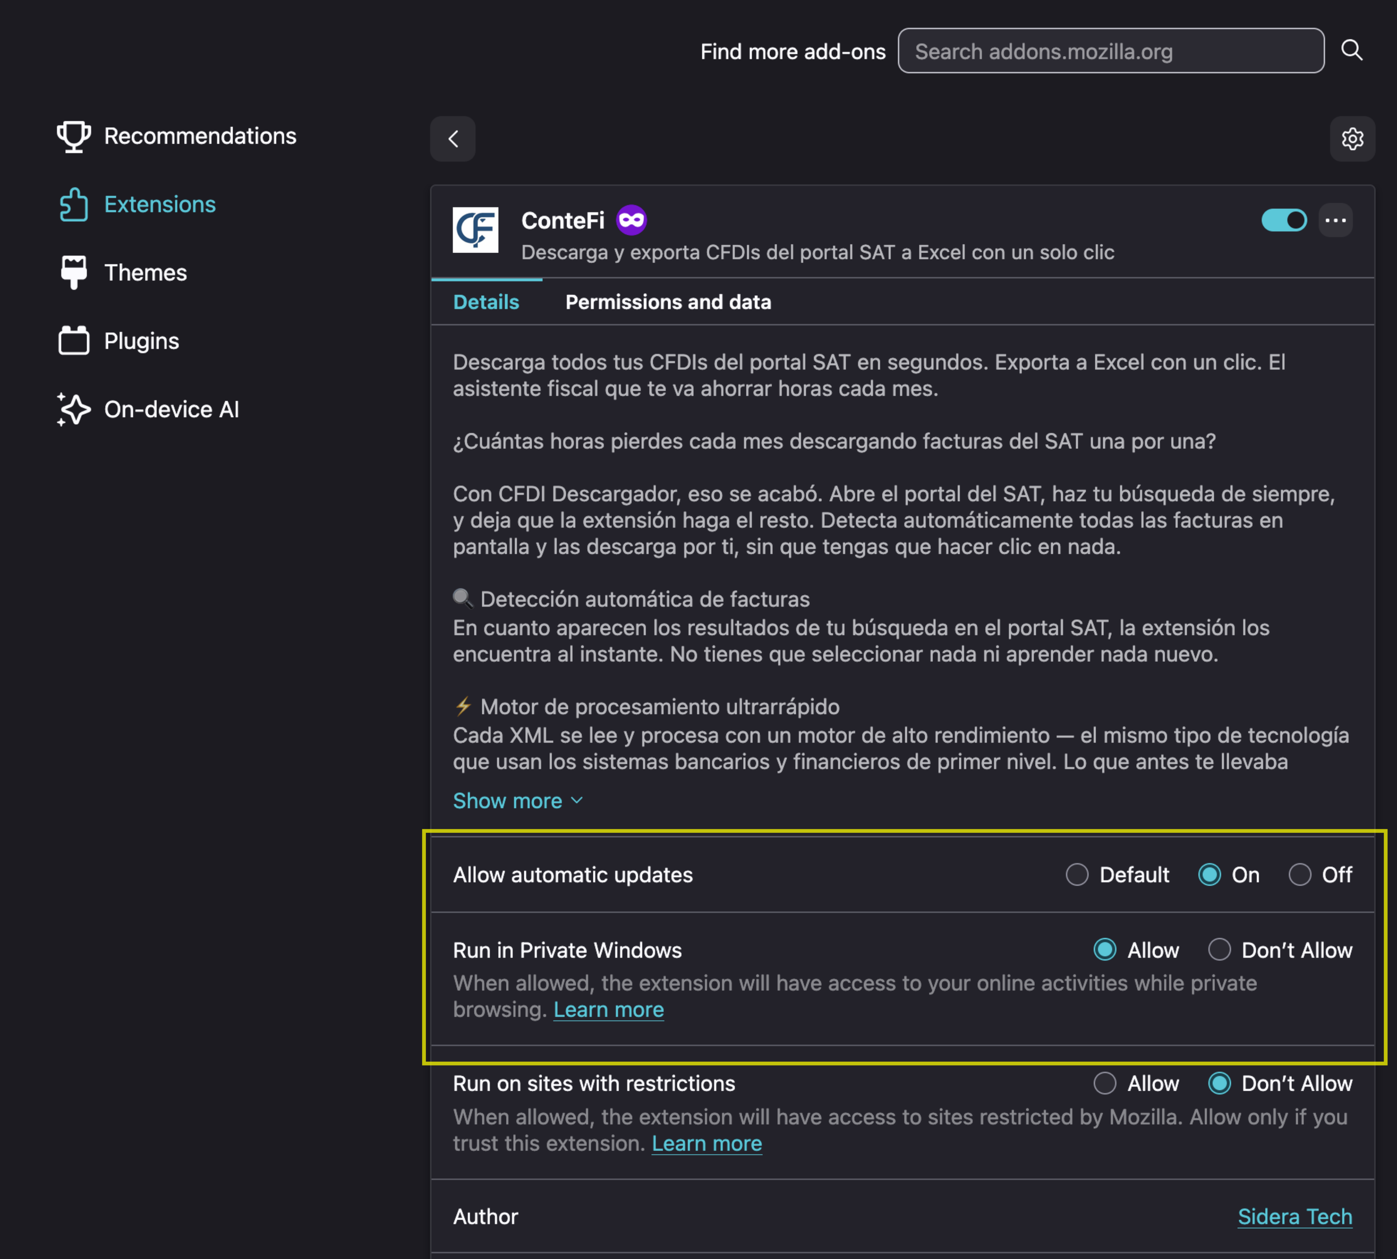Viewport: 1397px width, 1259px height.
Task: Go back using the left arrow button
Action: tap(453, 139)
